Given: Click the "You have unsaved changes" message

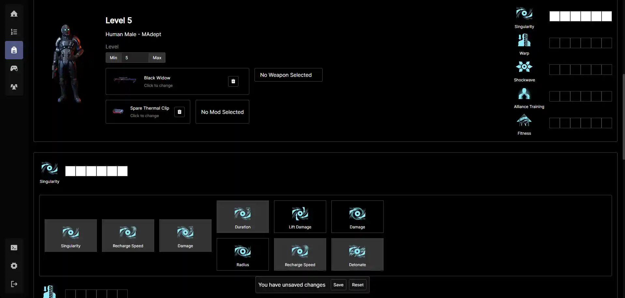Looking at the screenshot, I should tap(292, 285).
